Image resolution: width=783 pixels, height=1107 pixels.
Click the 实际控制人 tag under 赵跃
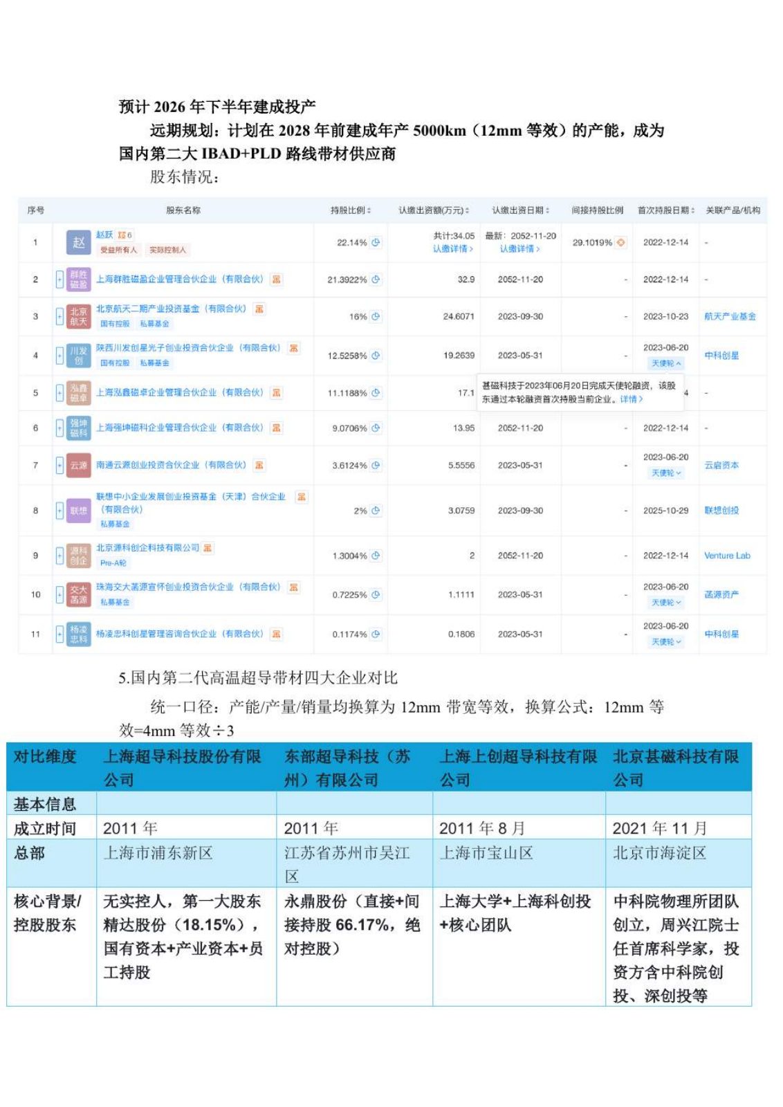pos(167,250)
